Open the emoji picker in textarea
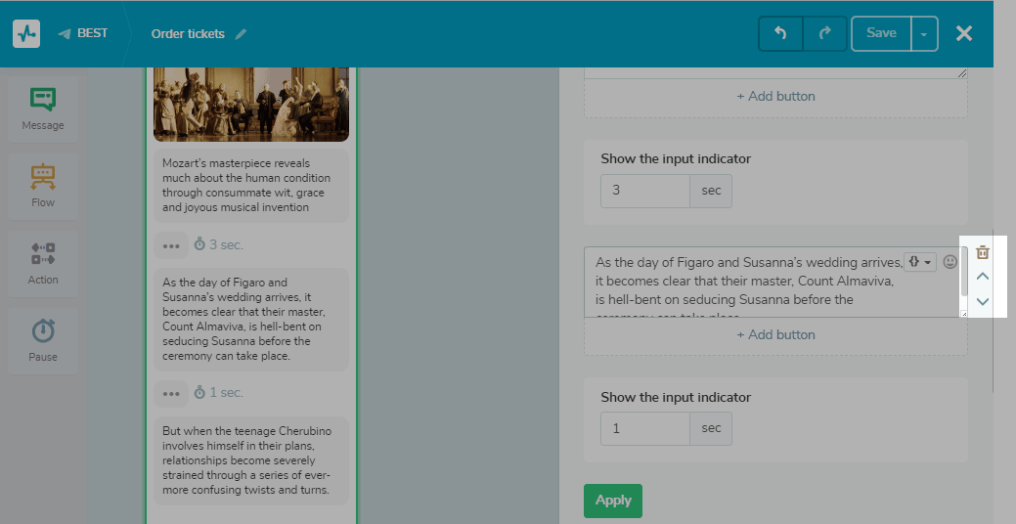 tap(950, 262)
